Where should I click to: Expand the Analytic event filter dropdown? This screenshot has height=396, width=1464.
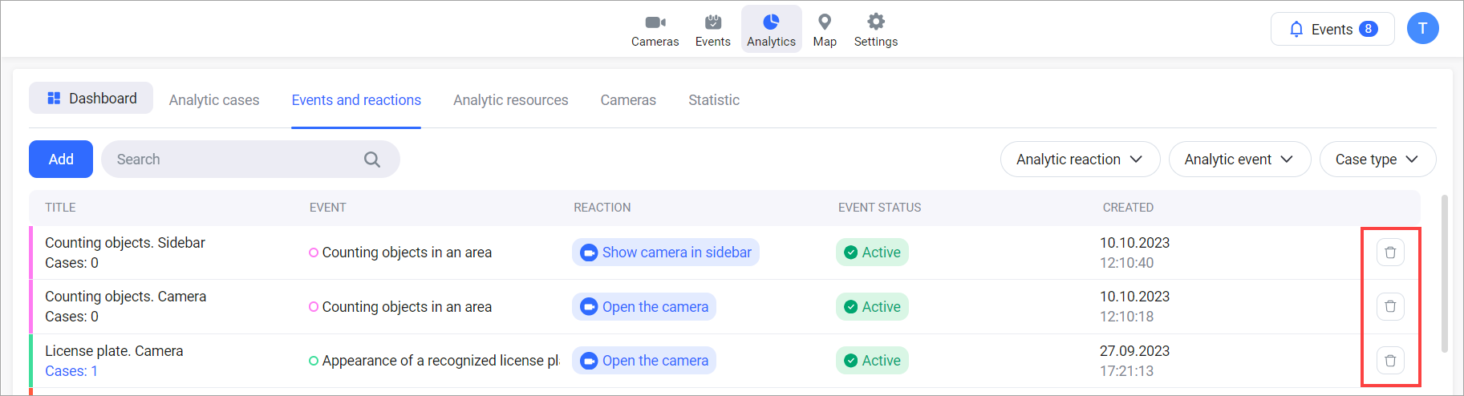point(1239,160)
